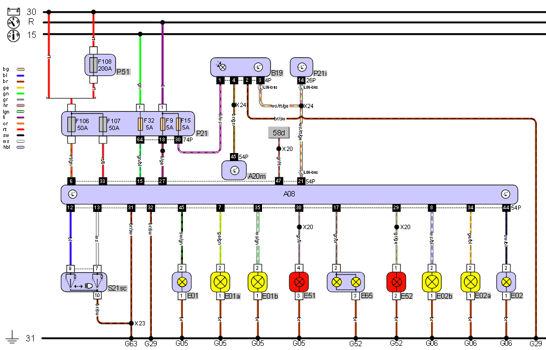Viewport: 546px width, 350px height.
Task: Click the F108 200A fuse symbol
Action: coord(94,65)
